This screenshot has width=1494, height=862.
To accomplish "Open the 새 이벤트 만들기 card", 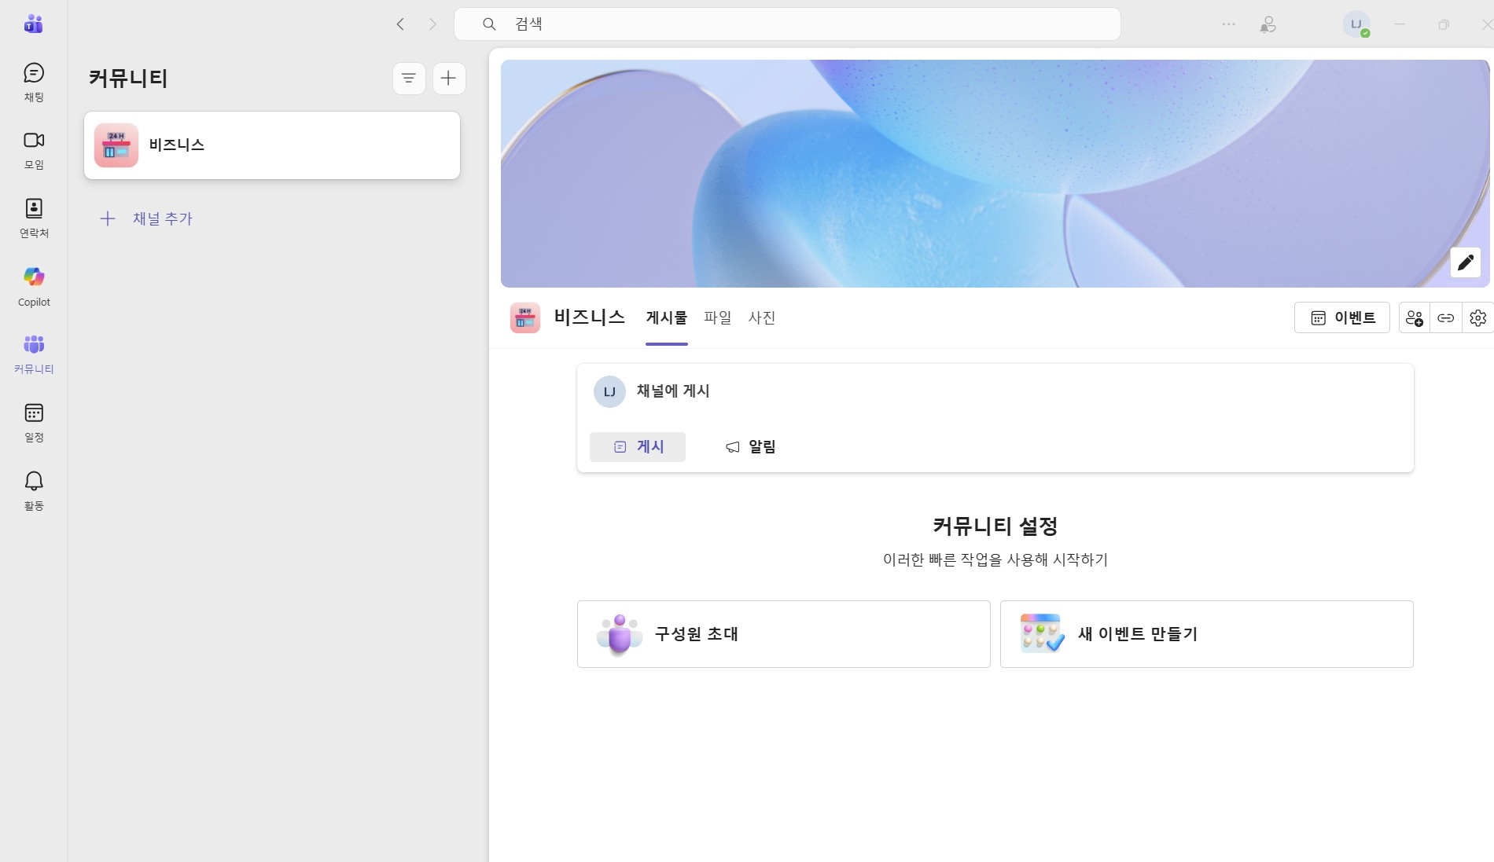I will [x=1207, y=634].
